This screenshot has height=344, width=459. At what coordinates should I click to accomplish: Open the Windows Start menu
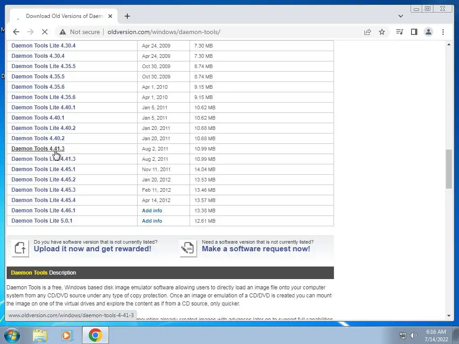[x=12, y=335]
